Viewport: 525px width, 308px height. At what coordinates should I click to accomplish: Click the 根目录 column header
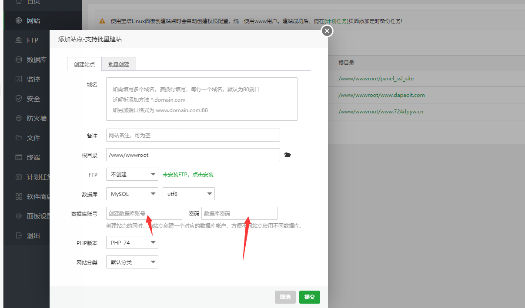point(346,63)
